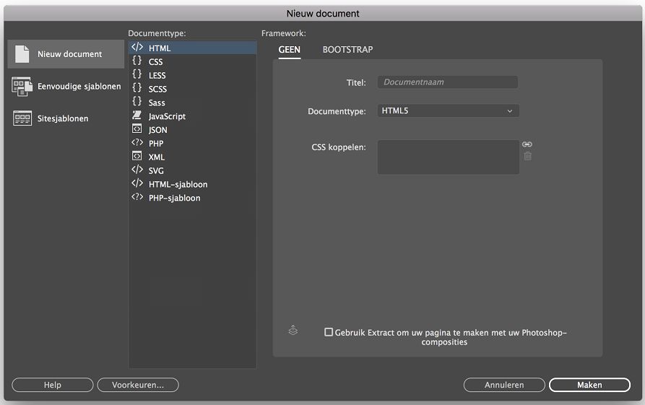645x405 pixels.
Task: Click the Extract upload icon
Action: coord(293,330)
